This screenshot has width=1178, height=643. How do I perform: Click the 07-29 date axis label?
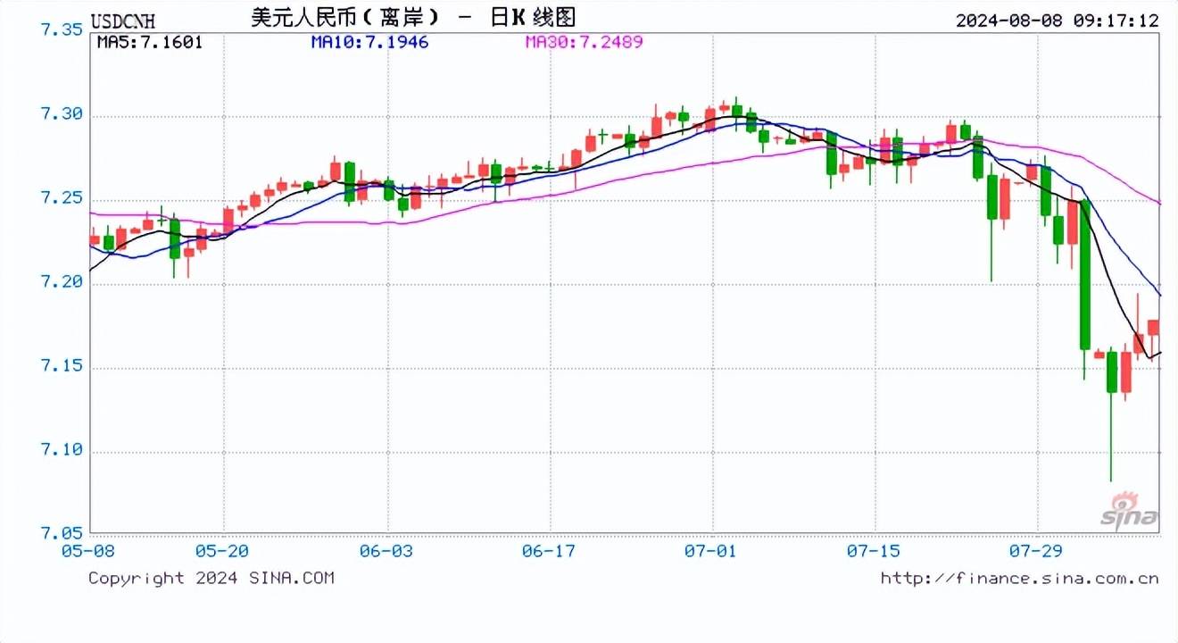click(1038, 551)
